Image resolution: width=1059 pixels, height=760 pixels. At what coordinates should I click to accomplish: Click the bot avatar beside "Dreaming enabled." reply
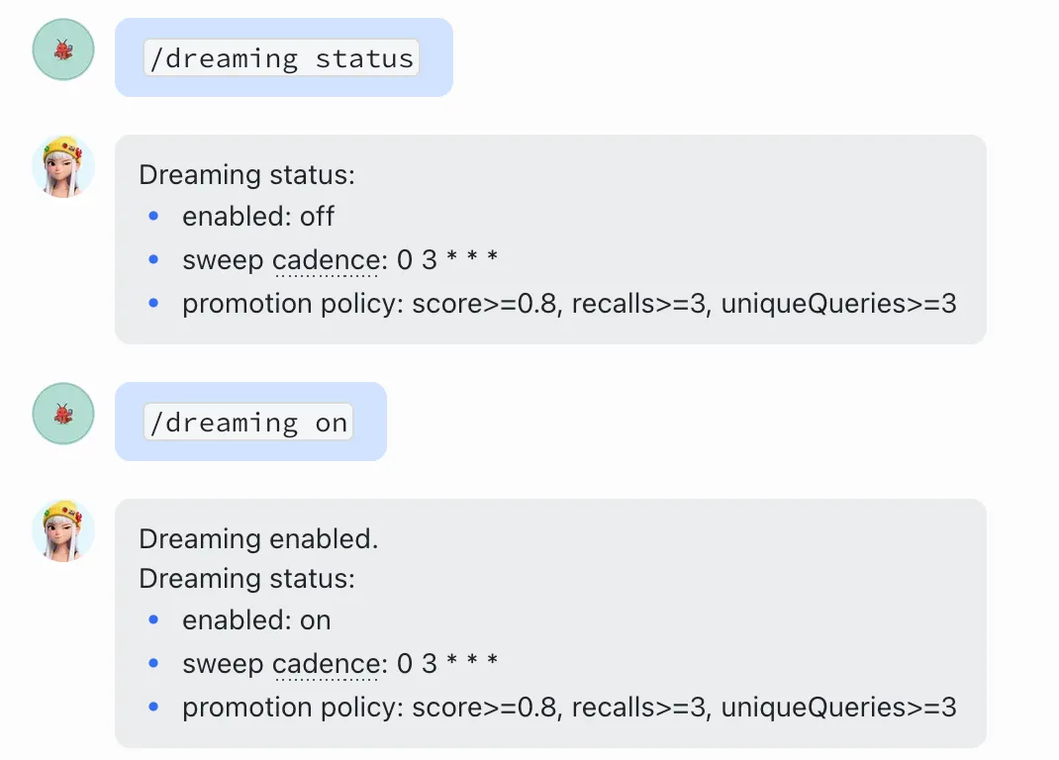(63, 530)
